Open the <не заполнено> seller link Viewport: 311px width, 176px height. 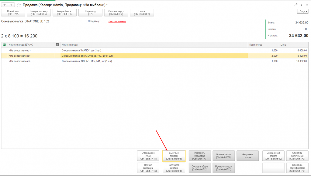(x=117, y=21)
